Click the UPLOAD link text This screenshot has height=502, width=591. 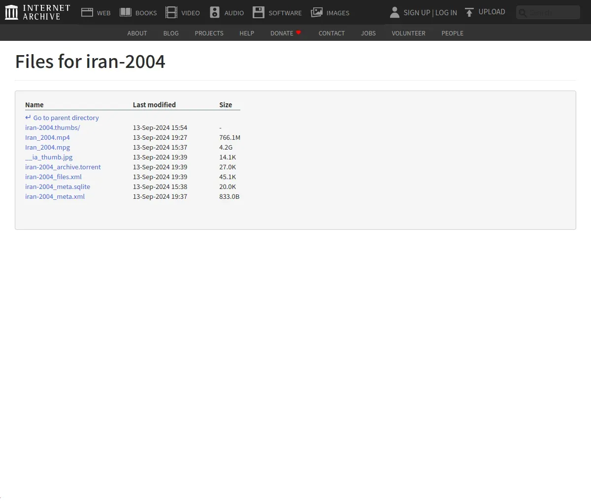492,12
